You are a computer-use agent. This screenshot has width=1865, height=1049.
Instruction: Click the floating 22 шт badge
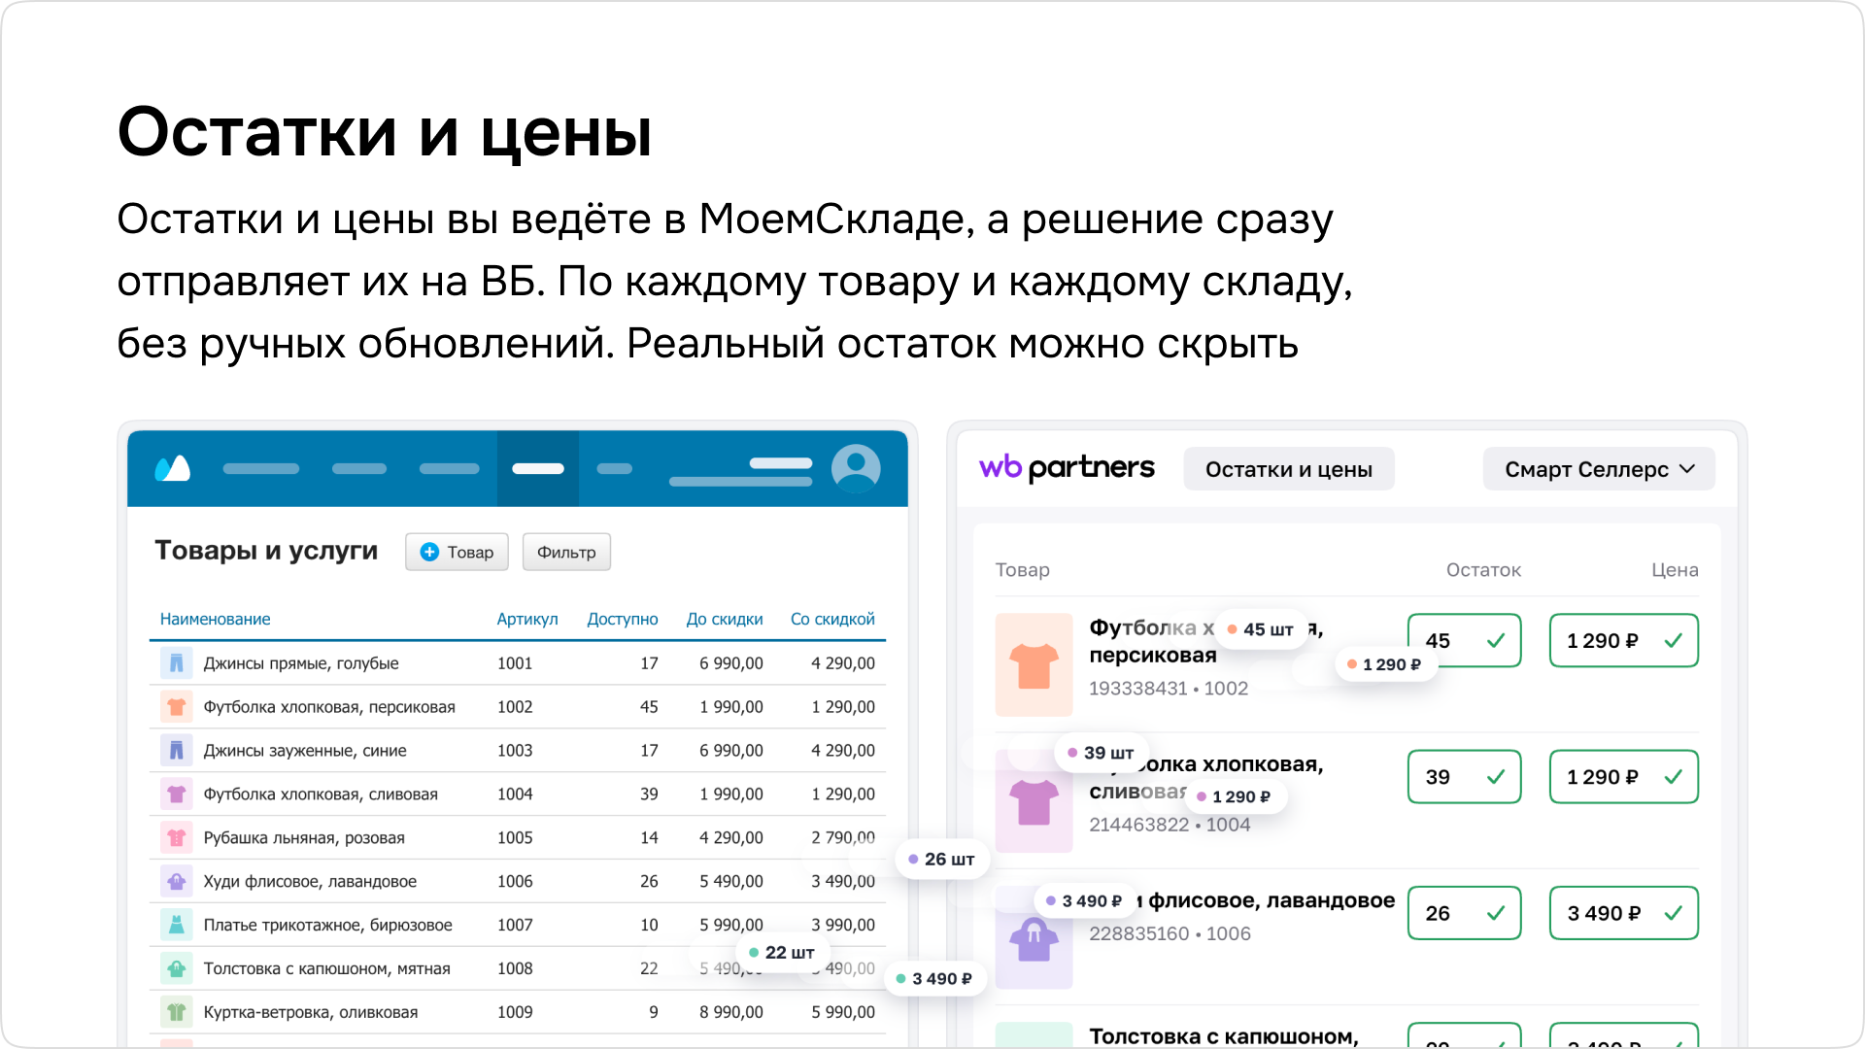coord(783,953)
